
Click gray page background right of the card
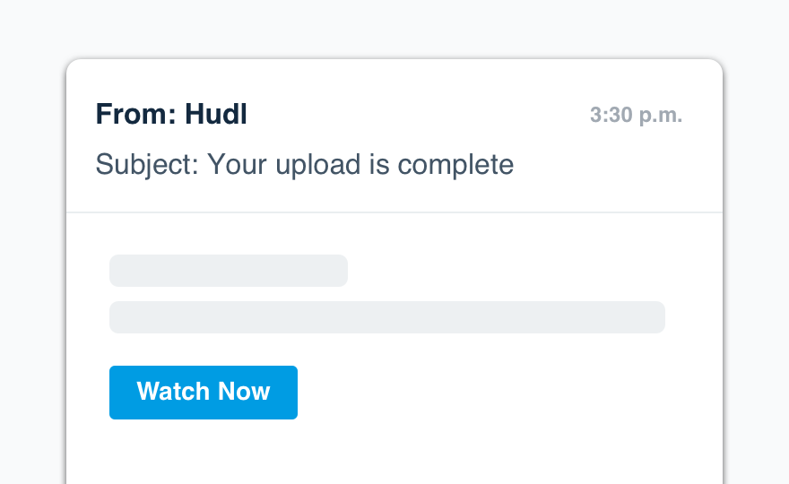[x=756, y=269]
